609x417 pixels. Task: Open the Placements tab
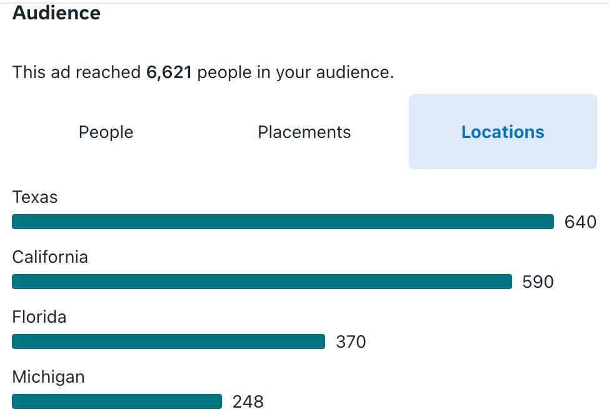304,132
